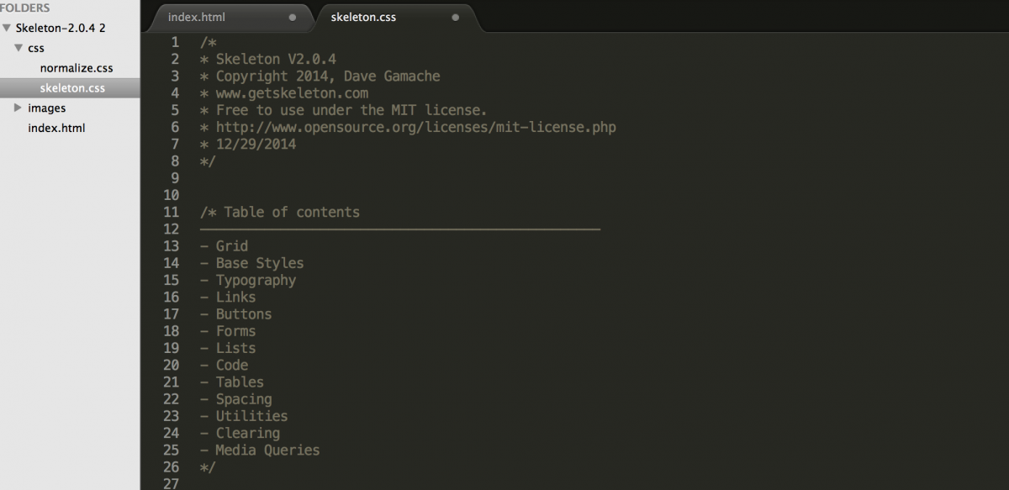The image size is (1009, 490).
Task: Collapse the Skeleton-2.0.4 2 folder triangle
Action: point(7,28)
